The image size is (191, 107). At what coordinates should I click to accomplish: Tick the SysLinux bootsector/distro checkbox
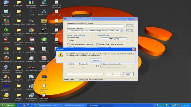pyautogui.click(x=98, y=66)
